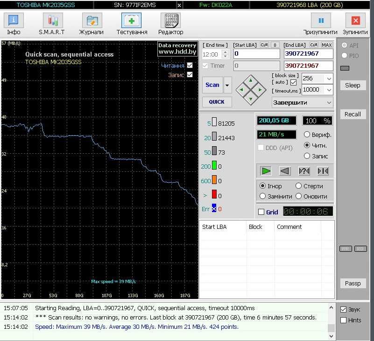Click the right arrow on the navigation diamond

tap(260, 90)
